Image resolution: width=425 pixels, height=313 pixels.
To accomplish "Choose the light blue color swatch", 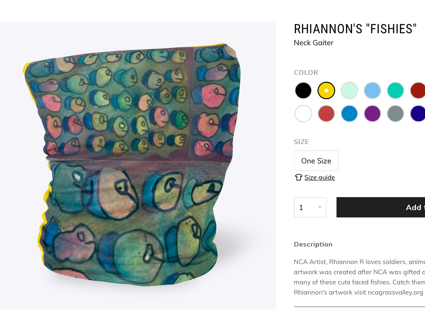I will pos(372,90).
